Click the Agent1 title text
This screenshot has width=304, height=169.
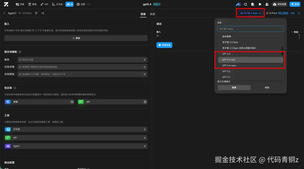pyautogui.click(x=12, y=13)
